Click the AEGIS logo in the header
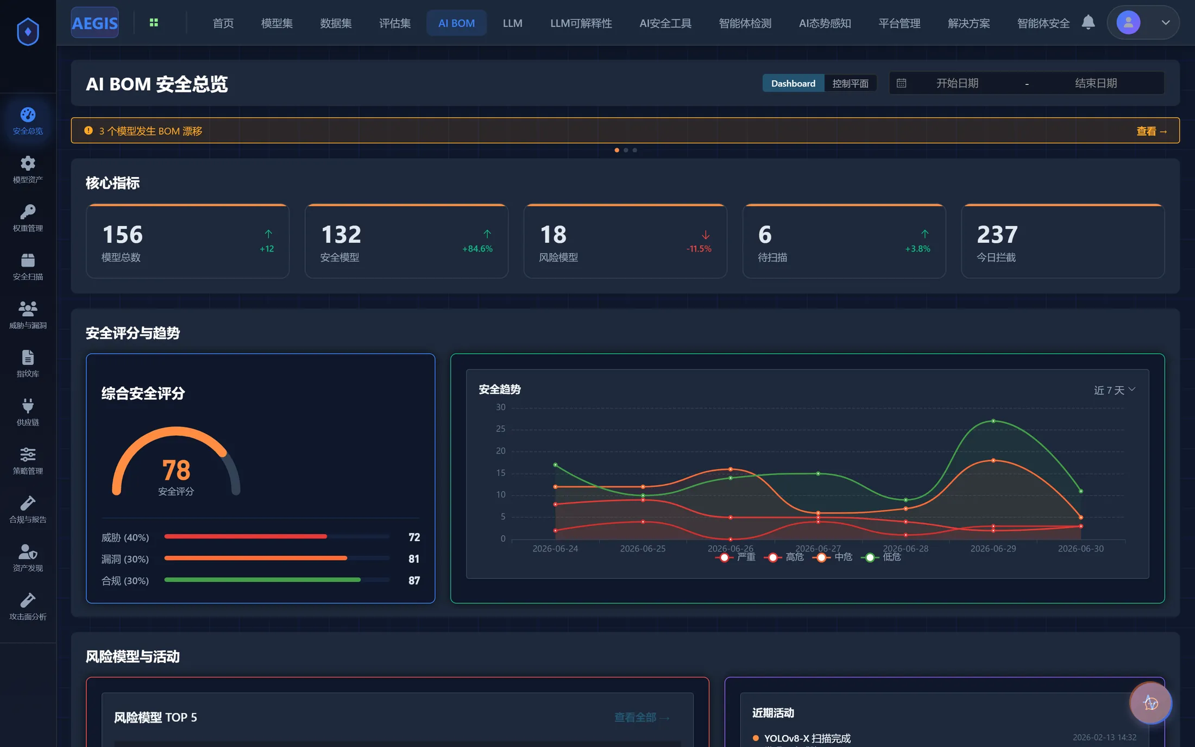1195x747 pixels. point(95,23)
